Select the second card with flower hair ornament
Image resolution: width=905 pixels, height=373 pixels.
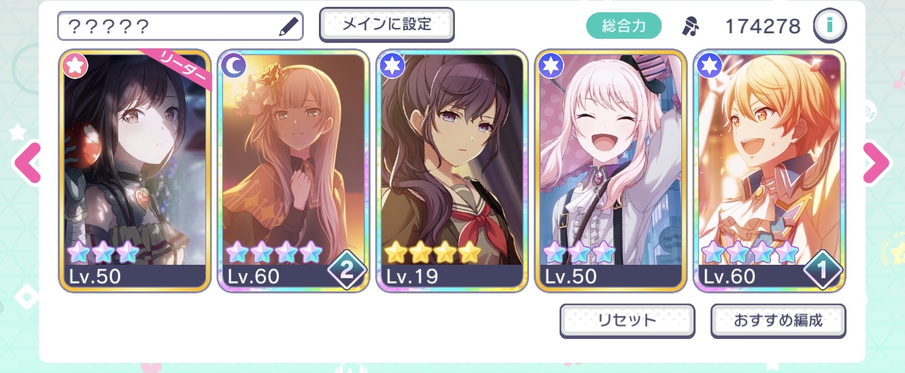point(293,171)
